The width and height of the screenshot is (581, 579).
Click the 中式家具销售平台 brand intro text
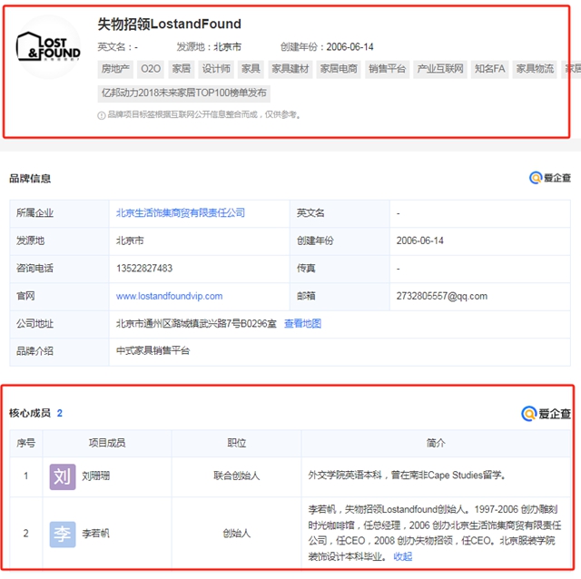(x=153, y=351)
